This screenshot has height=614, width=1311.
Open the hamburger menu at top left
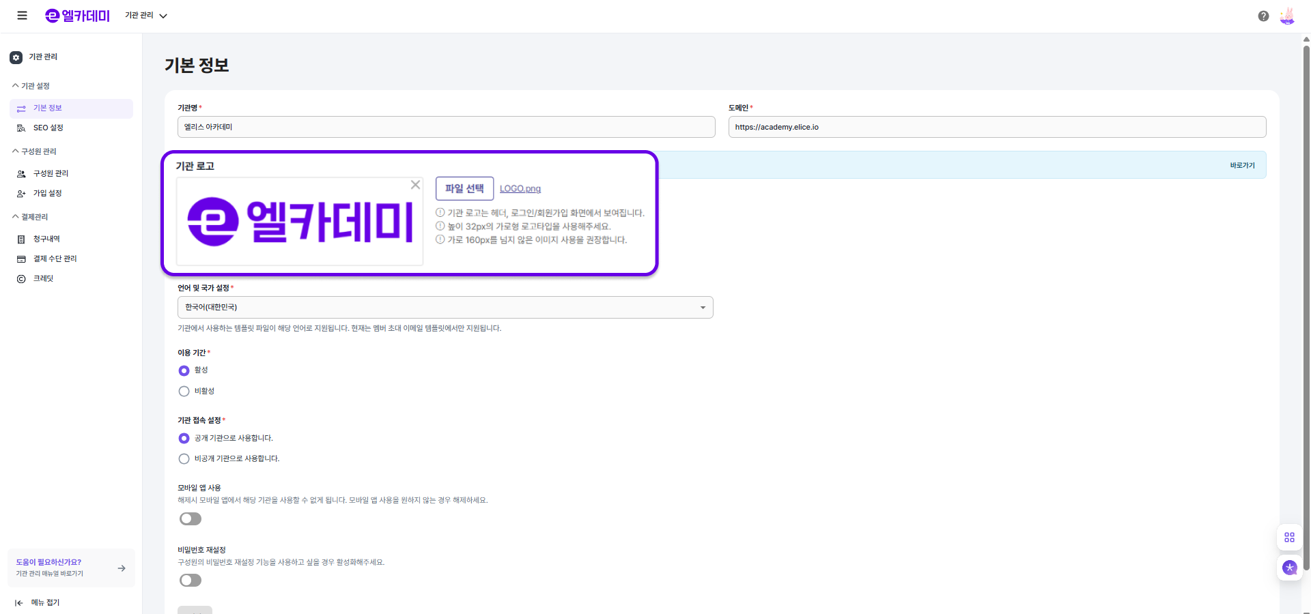coord(22,16)
